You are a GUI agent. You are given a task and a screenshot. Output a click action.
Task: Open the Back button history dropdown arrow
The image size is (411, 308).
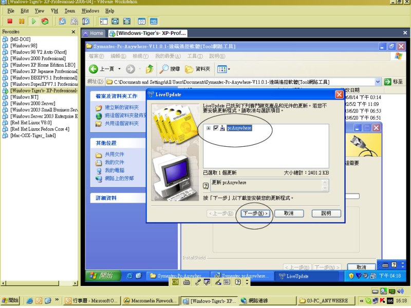point(119,69)
